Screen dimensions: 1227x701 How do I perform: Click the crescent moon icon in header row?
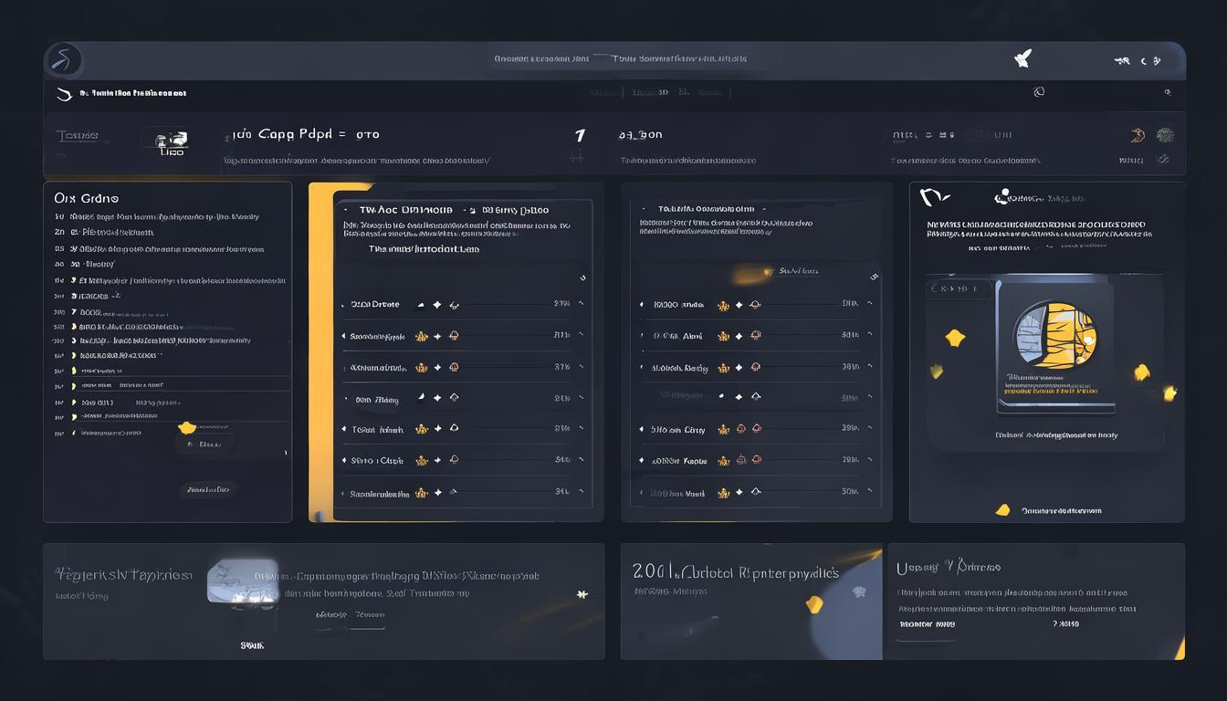1138,135
